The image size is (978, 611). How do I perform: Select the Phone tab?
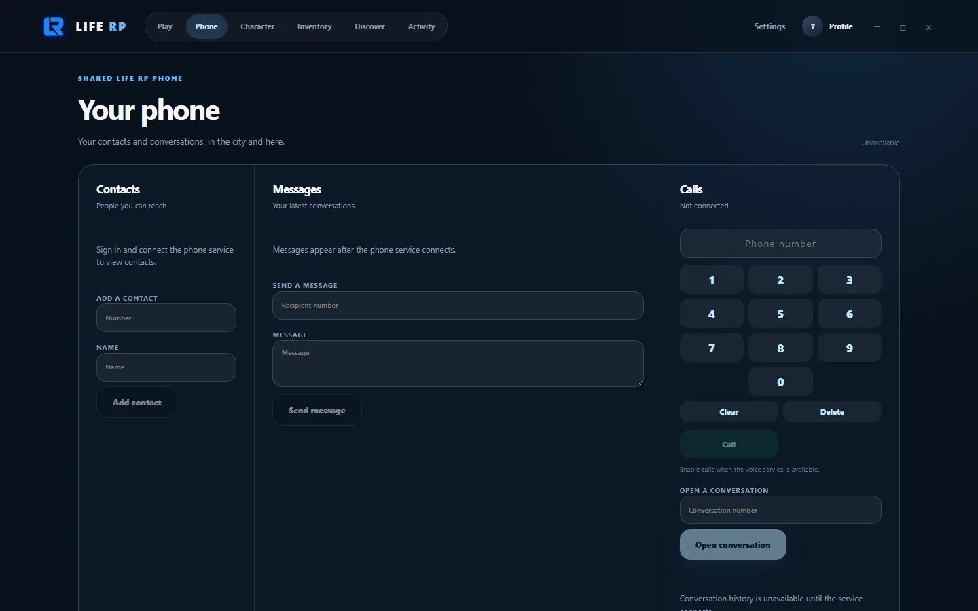tap(206, 26)
